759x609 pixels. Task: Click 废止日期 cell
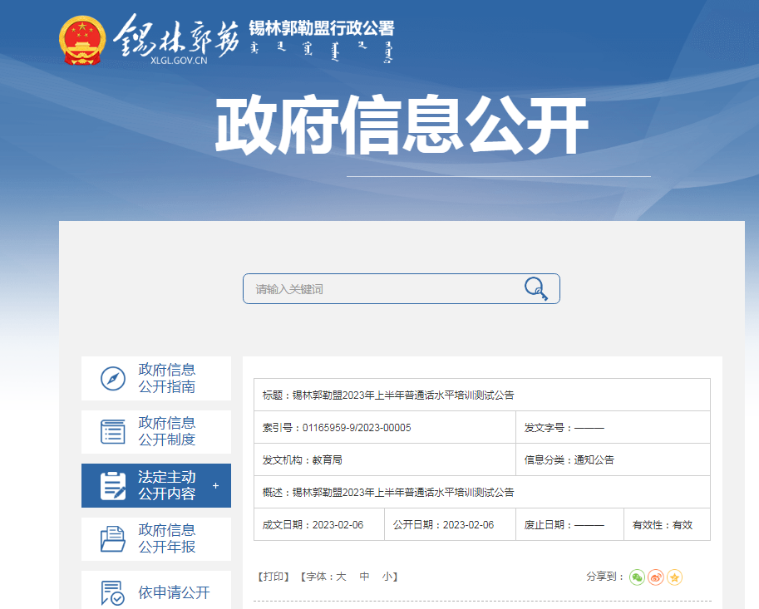[569, 524]
